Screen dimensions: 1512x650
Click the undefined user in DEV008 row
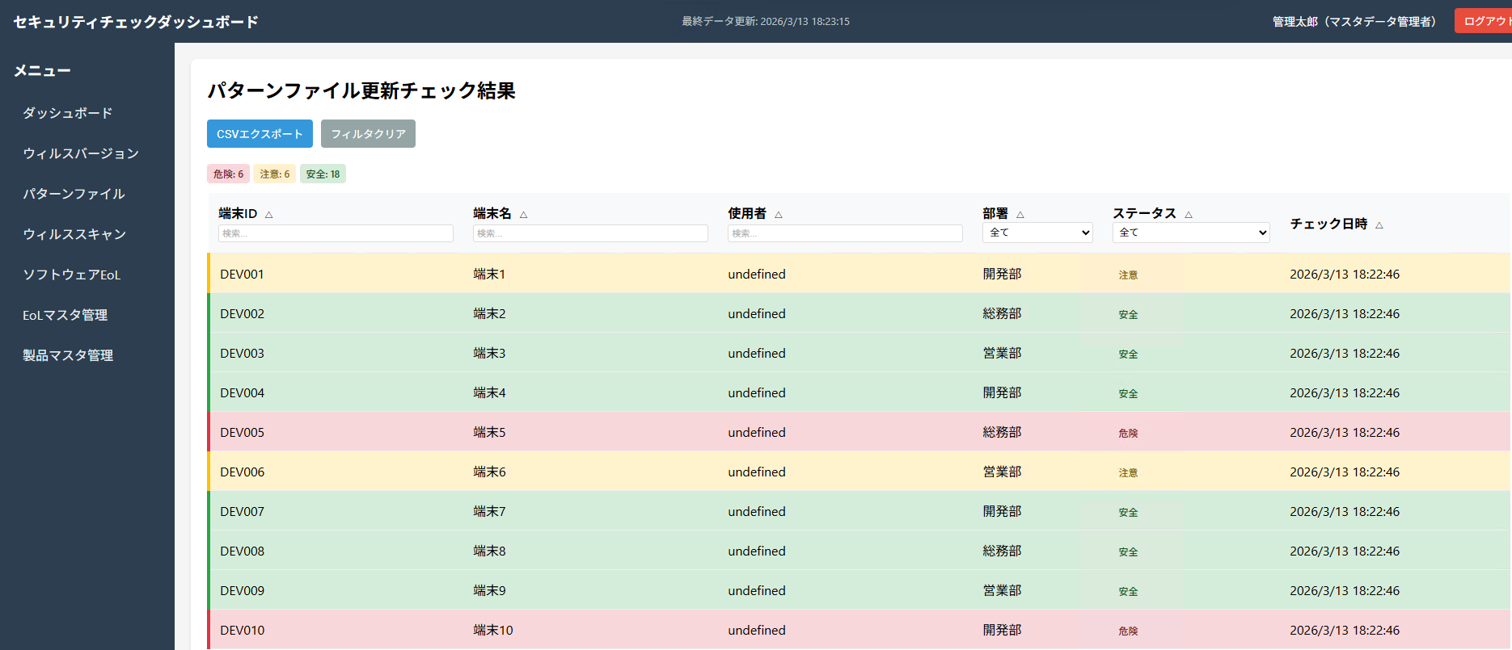click(x=757, y=551)
